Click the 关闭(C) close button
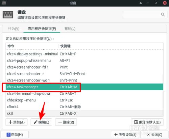The height and width of the screenshot is (139, 169). pyautogui.click(x=154, y=135)
